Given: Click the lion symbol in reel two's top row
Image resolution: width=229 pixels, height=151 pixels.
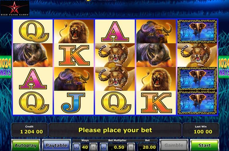Looking at the screenshot, I should [74, 31].
